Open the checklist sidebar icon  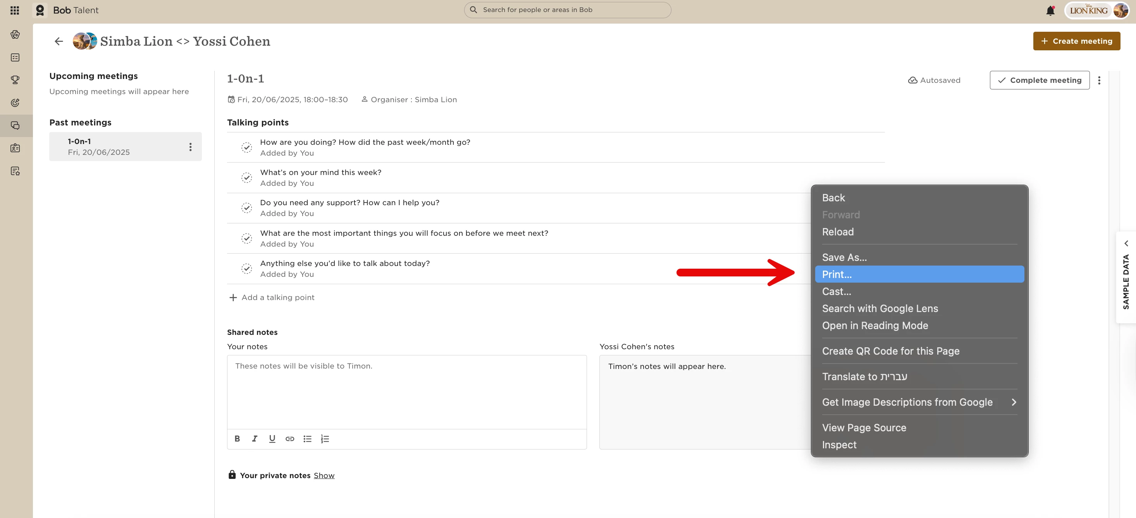point(15,57)
